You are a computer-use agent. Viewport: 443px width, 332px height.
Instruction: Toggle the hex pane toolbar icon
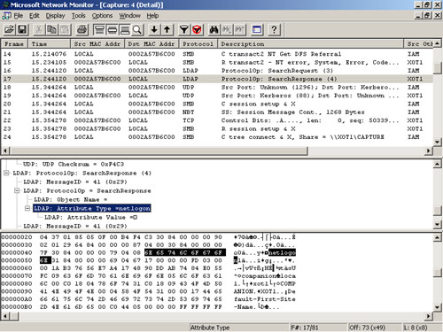[x=125, y=29]
